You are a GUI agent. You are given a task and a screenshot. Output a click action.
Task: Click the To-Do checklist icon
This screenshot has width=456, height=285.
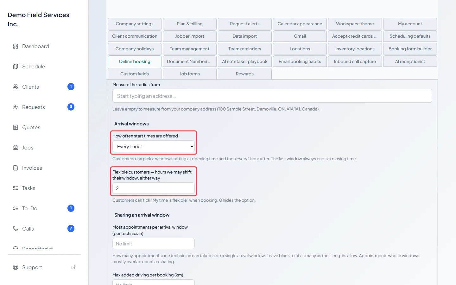[16, 208]
